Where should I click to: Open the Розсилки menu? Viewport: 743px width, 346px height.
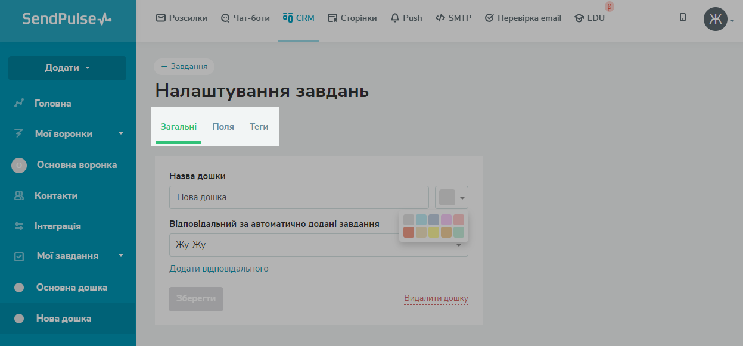[181, 18]
